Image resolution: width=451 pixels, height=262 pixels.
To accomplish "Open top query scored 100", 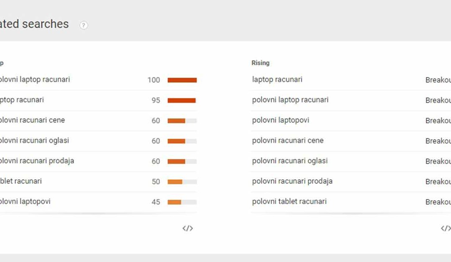I will click(35, 79).
